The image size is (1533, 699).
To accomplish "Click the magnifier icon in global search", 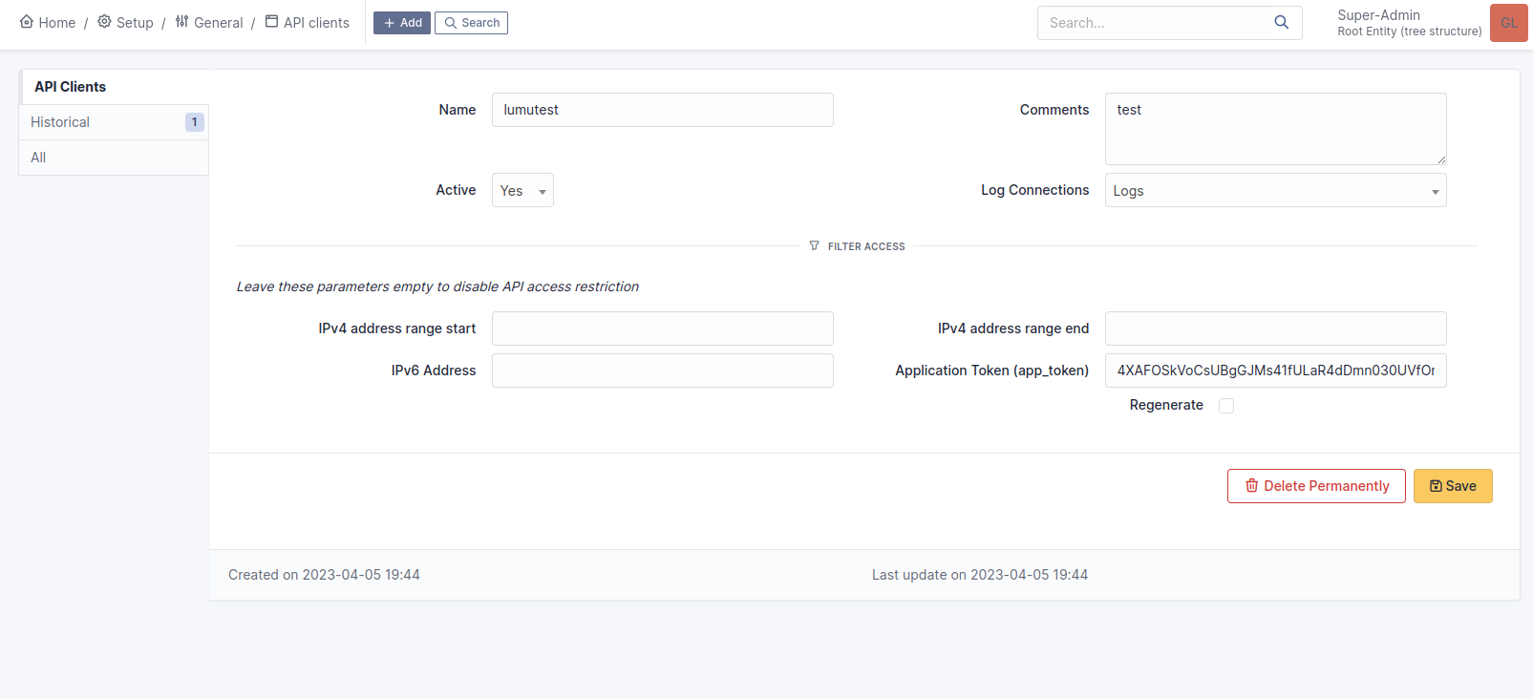I will coord(1281,22).
